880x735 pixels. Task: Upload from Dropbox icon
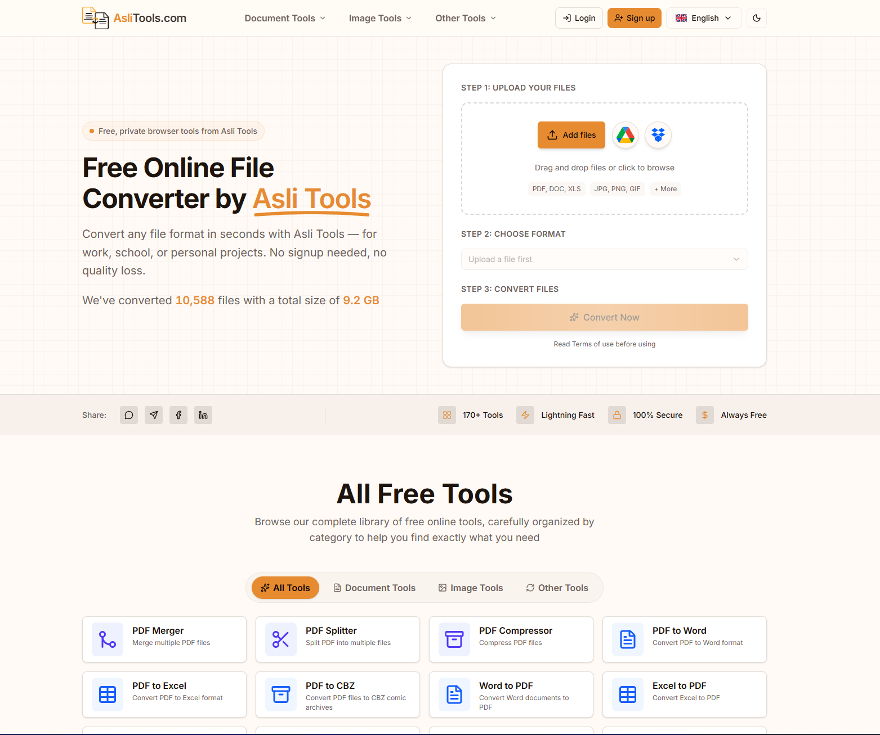(x=658, y=135)
